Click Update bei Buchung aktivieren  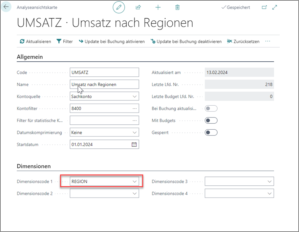(112, 41)
